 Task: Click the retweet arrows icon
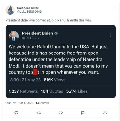click(x=39, y=113)
